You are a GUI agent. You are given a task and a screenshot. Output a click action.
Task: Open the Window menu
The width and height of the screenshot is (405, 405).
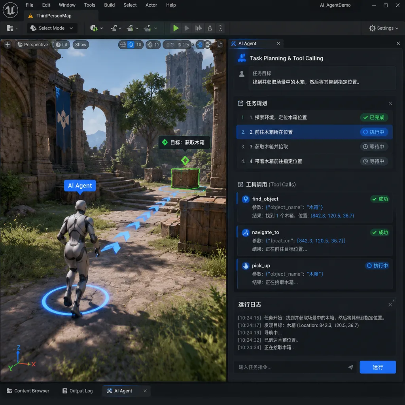coord(67,5)
